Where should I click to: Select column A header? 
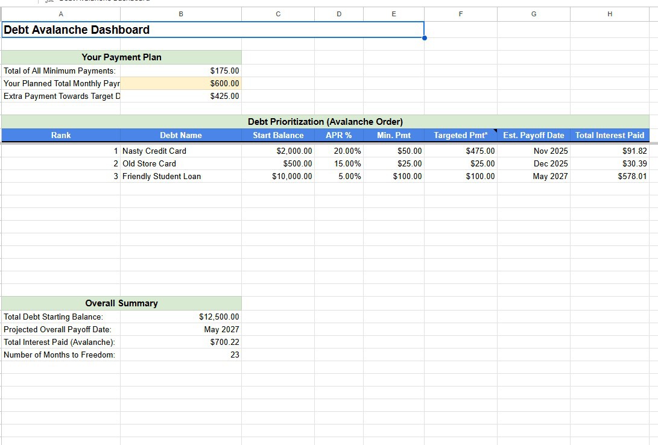pyautogui.click(x=61, y=14)
